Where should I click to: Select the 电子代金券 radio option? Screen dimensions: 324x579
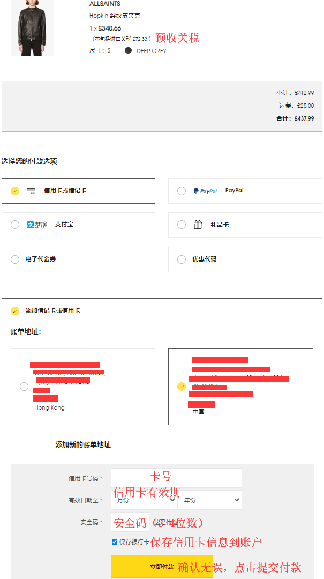click(15, 259)
